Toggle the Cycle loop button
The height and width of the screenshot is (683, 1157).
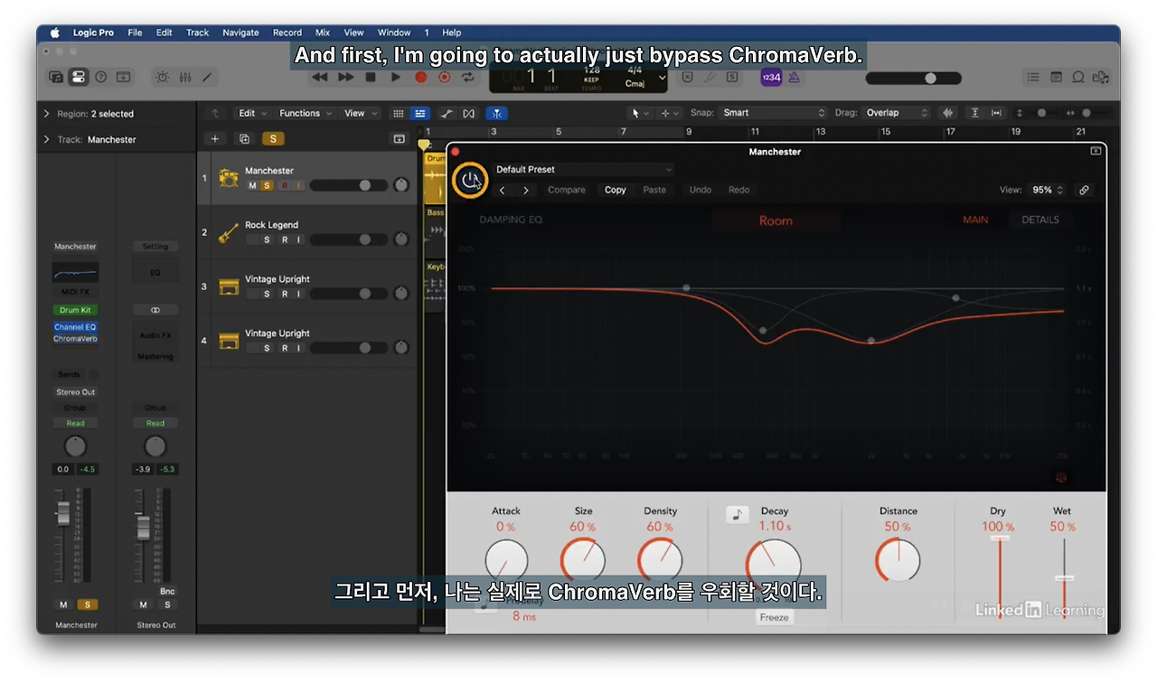point(468,78)
